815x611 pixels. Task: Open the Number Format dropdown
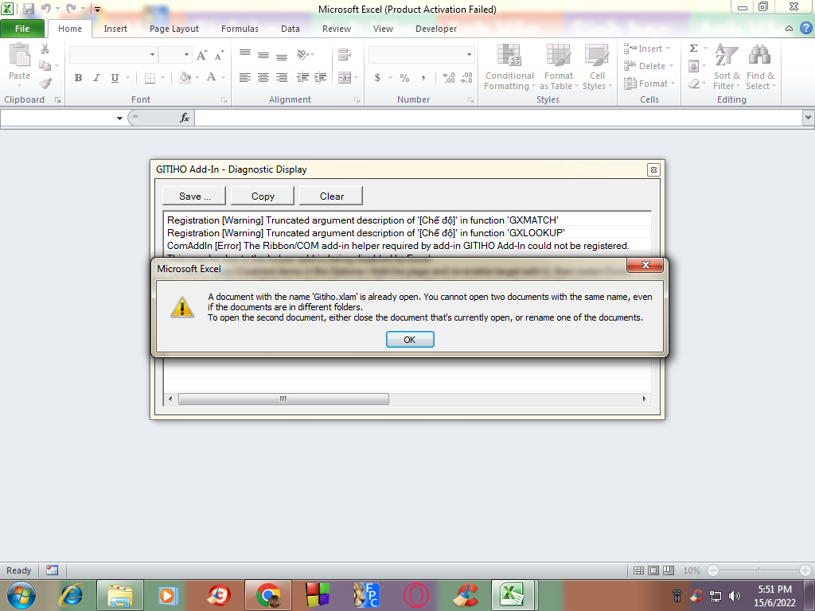click(x=469, y=55)
